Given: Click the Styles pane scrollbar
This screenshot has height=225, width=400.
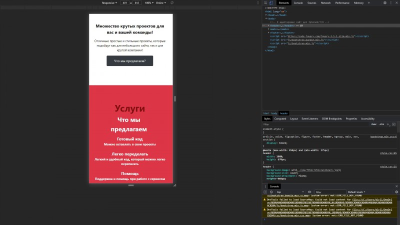Looking at the screenshot, I should pos(398,127).
